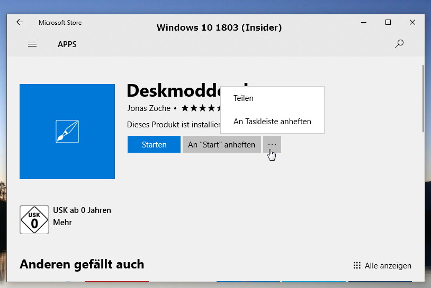Click the grid icon beside Alle anzeigen
Viewport: 431px width, 288px height.
(357, 265)
